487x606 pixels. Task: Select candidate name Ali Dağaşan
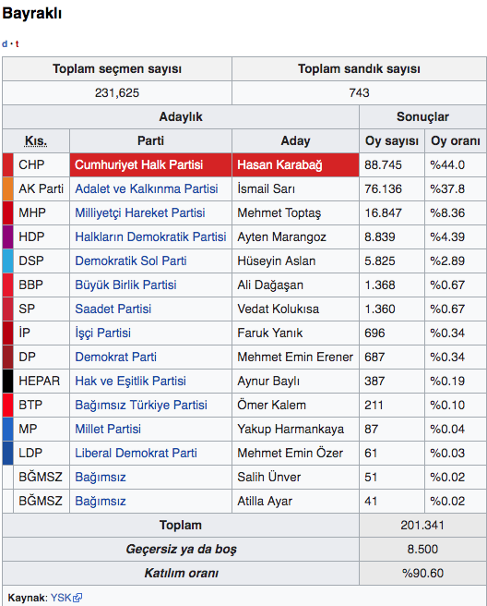270,285
